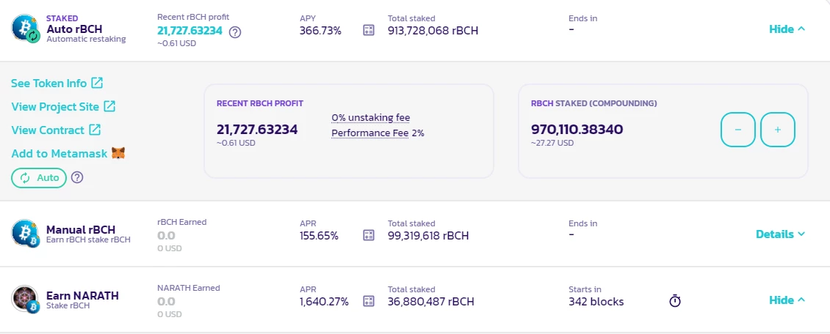
Task: Click the Auto restaking tag
Action: coord(39,178)
